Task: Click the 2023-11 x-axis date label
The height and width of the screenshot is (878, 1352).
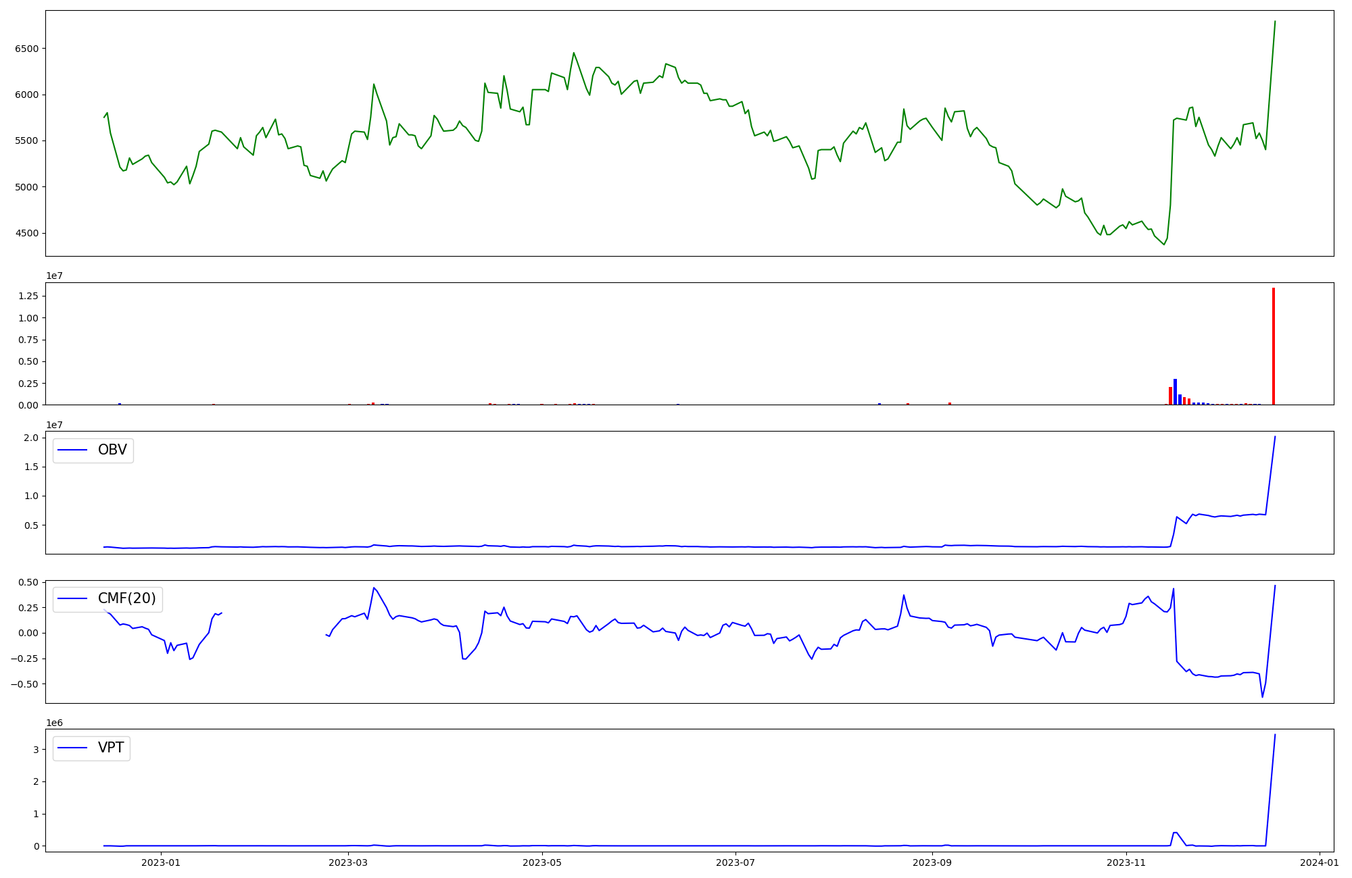Action: (x=1126, y=862)
